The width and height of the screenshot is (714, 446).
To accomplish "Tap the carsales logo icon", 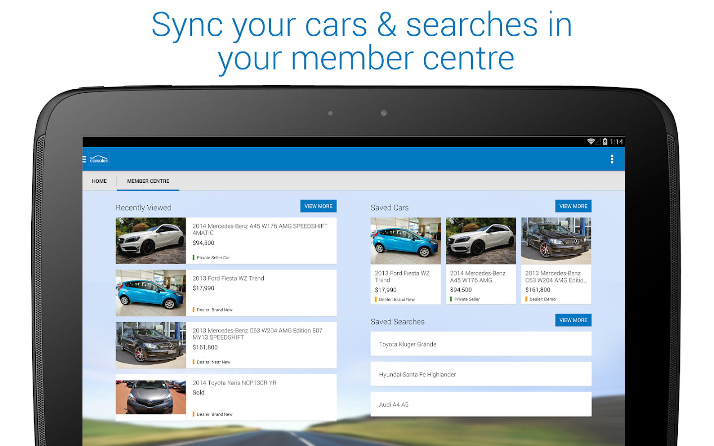I will tap(99, 160).
